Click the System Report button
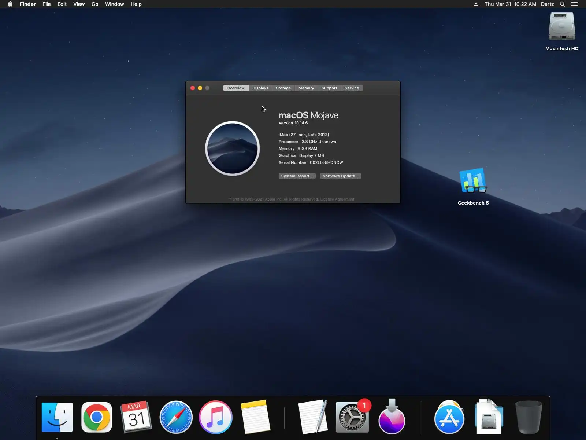The width and height of the screenshot is (586, 440). tap(297, 176)
